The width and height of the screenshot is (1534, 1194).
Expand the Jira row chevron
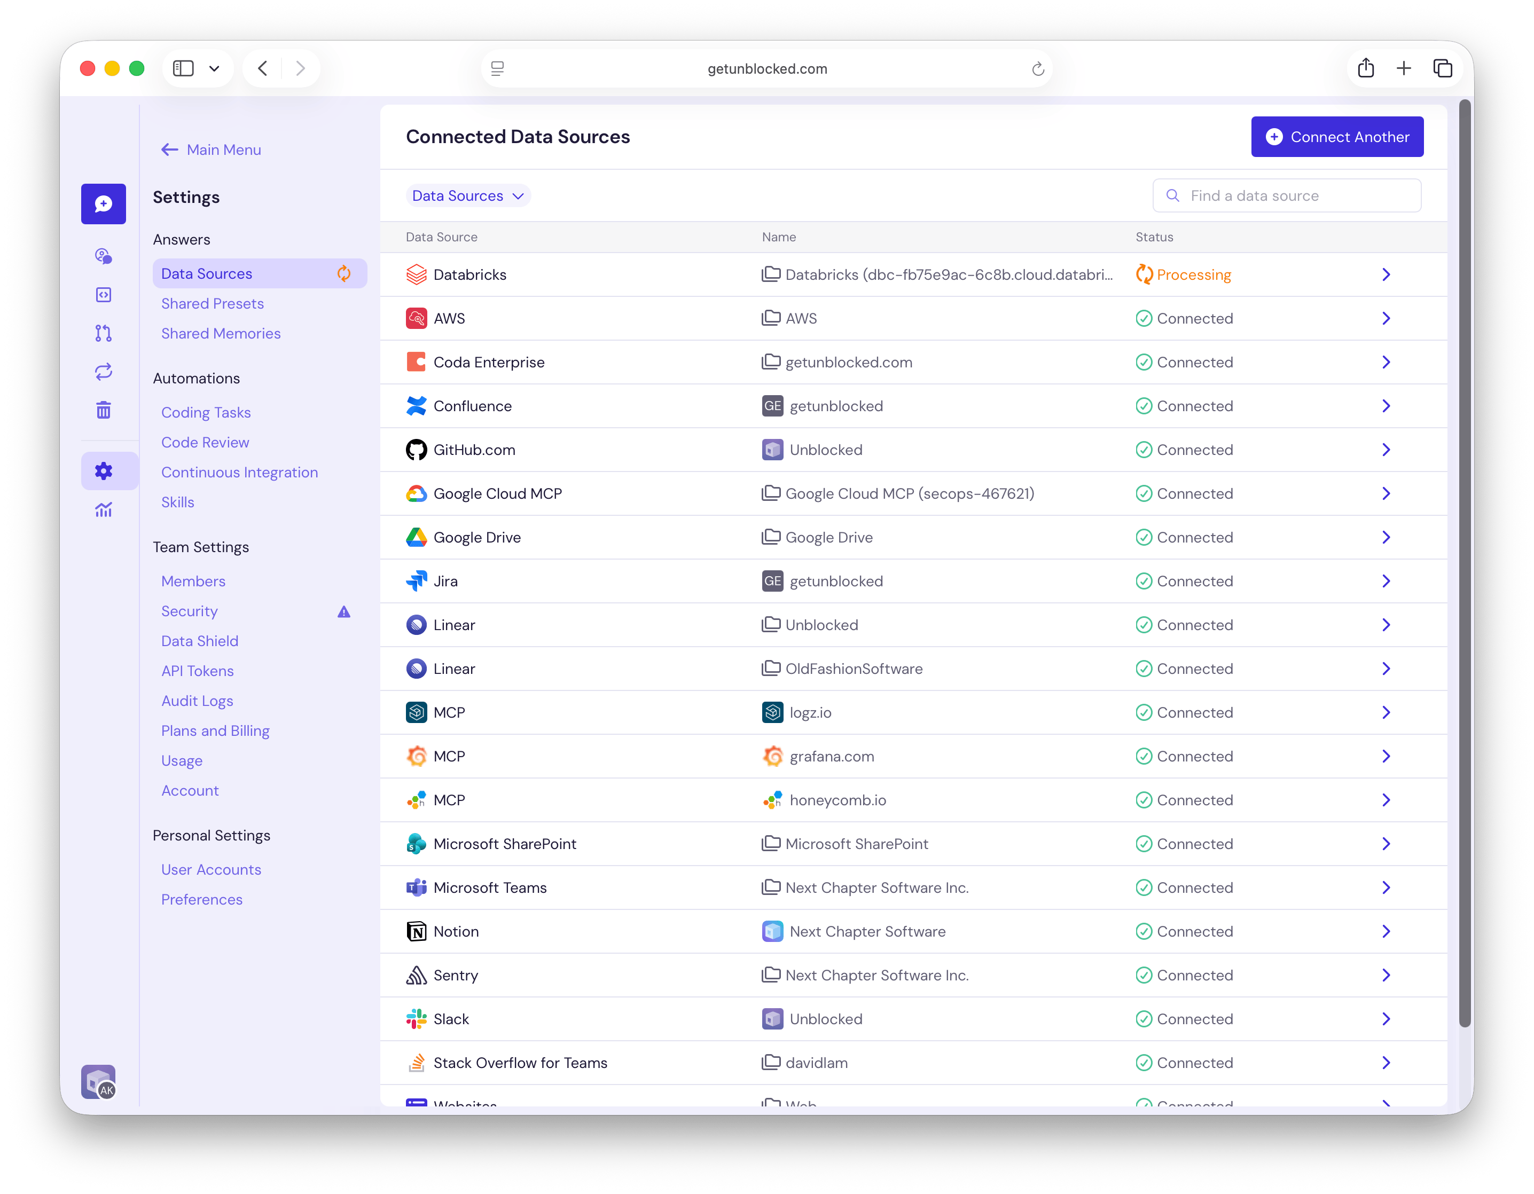coord(1386,581)
